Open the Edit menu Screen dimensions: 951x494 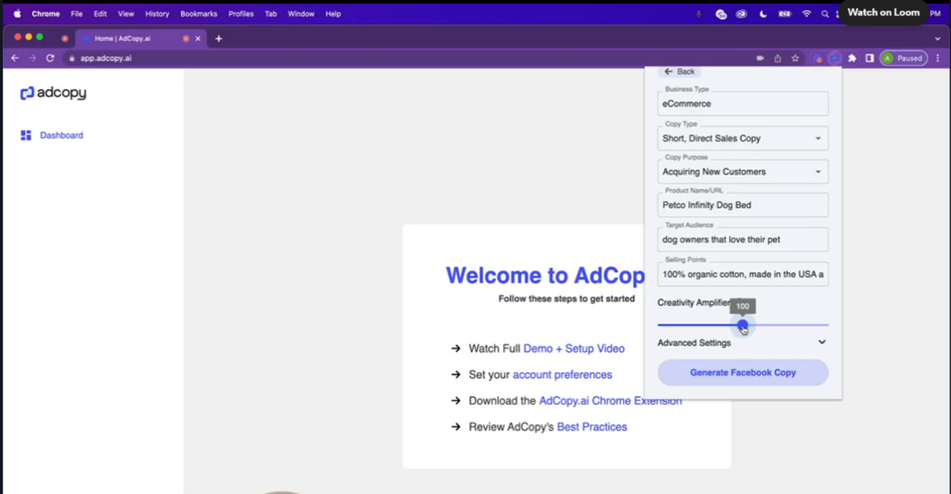pyautogui.click(x=100, y=13)
